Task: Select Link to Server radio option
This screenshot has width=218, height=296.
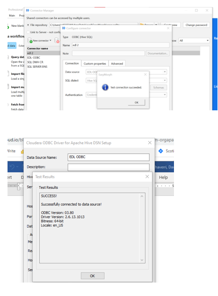Action: click(28, 32)
